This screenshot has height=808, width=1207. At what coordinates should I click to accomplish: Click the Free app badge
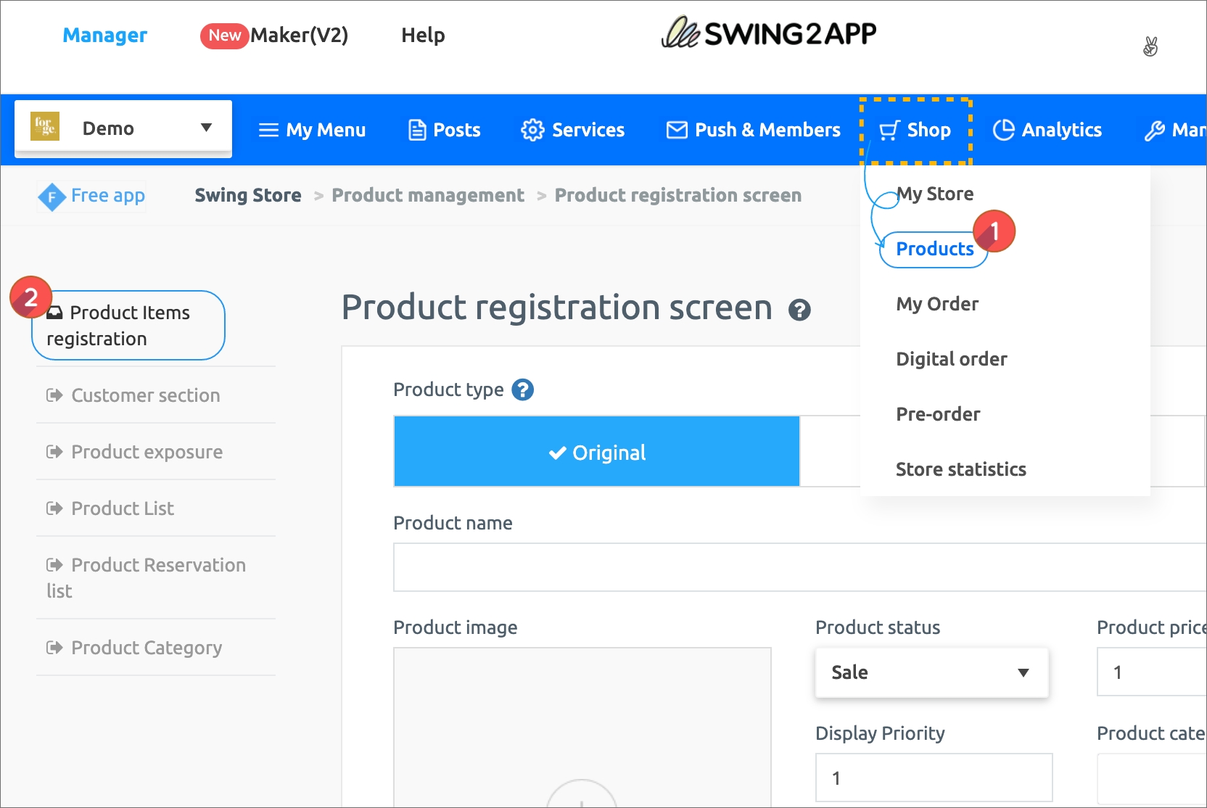tap(91, 196)
